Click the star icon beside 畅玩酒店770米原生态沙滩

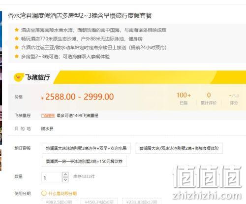pyautogui.click(x=17, y=38)
